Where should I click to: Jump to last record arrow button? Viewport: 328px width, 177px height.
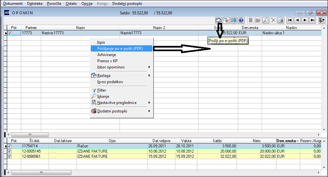tap(313, 20)
